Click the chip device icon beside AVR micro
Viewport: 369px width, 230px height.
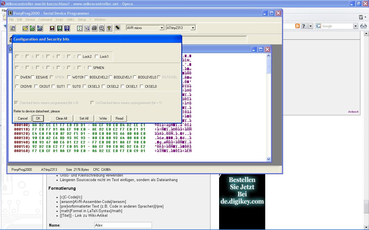pos(118,28)
